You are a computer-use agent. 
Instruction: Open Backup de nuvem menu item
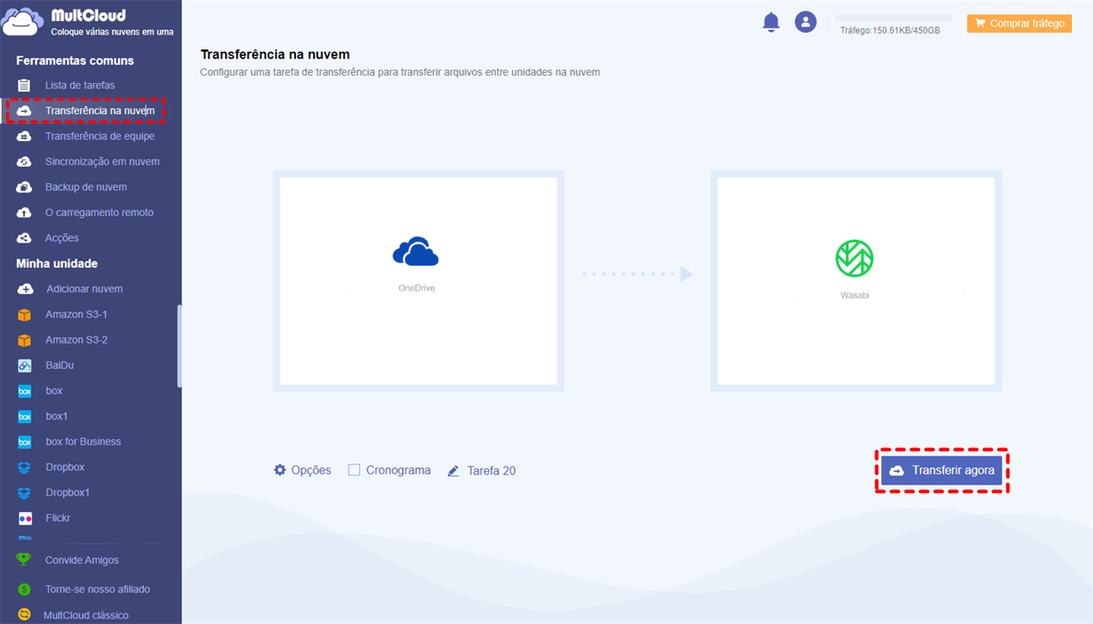[87, 187]
